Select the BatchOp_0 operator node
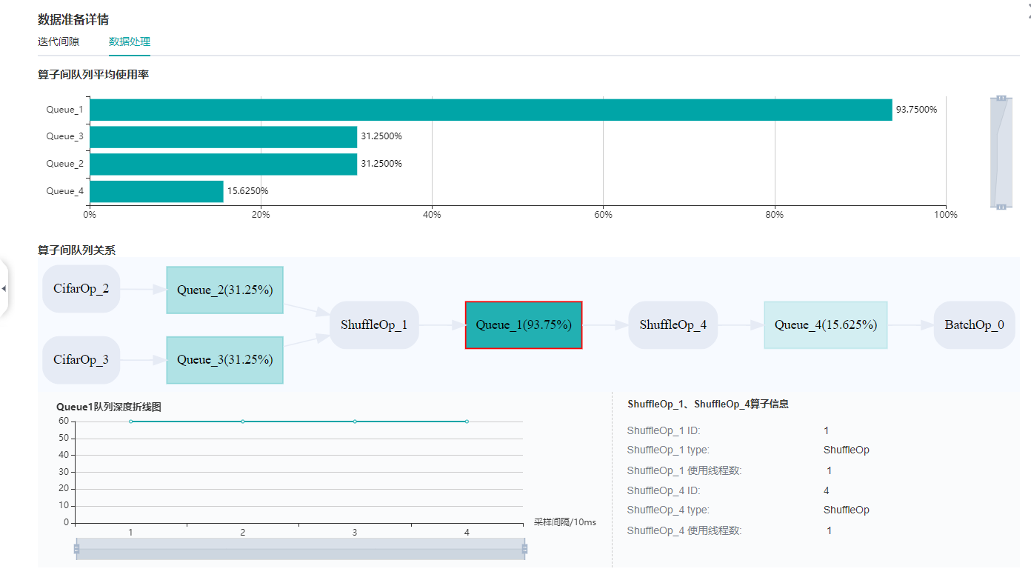Screen dimensions: 1031x583 (974, 324)
